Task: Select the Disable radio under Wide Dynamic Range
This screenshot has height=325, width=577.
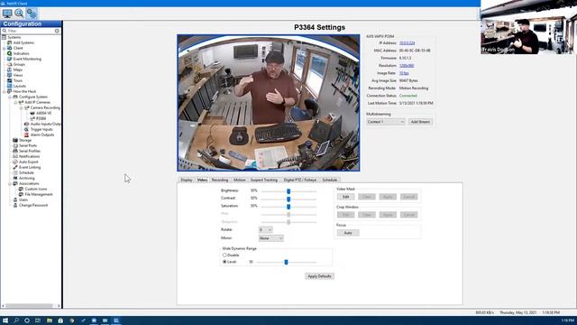Action: pyautogui.click(x=224, y=255)
